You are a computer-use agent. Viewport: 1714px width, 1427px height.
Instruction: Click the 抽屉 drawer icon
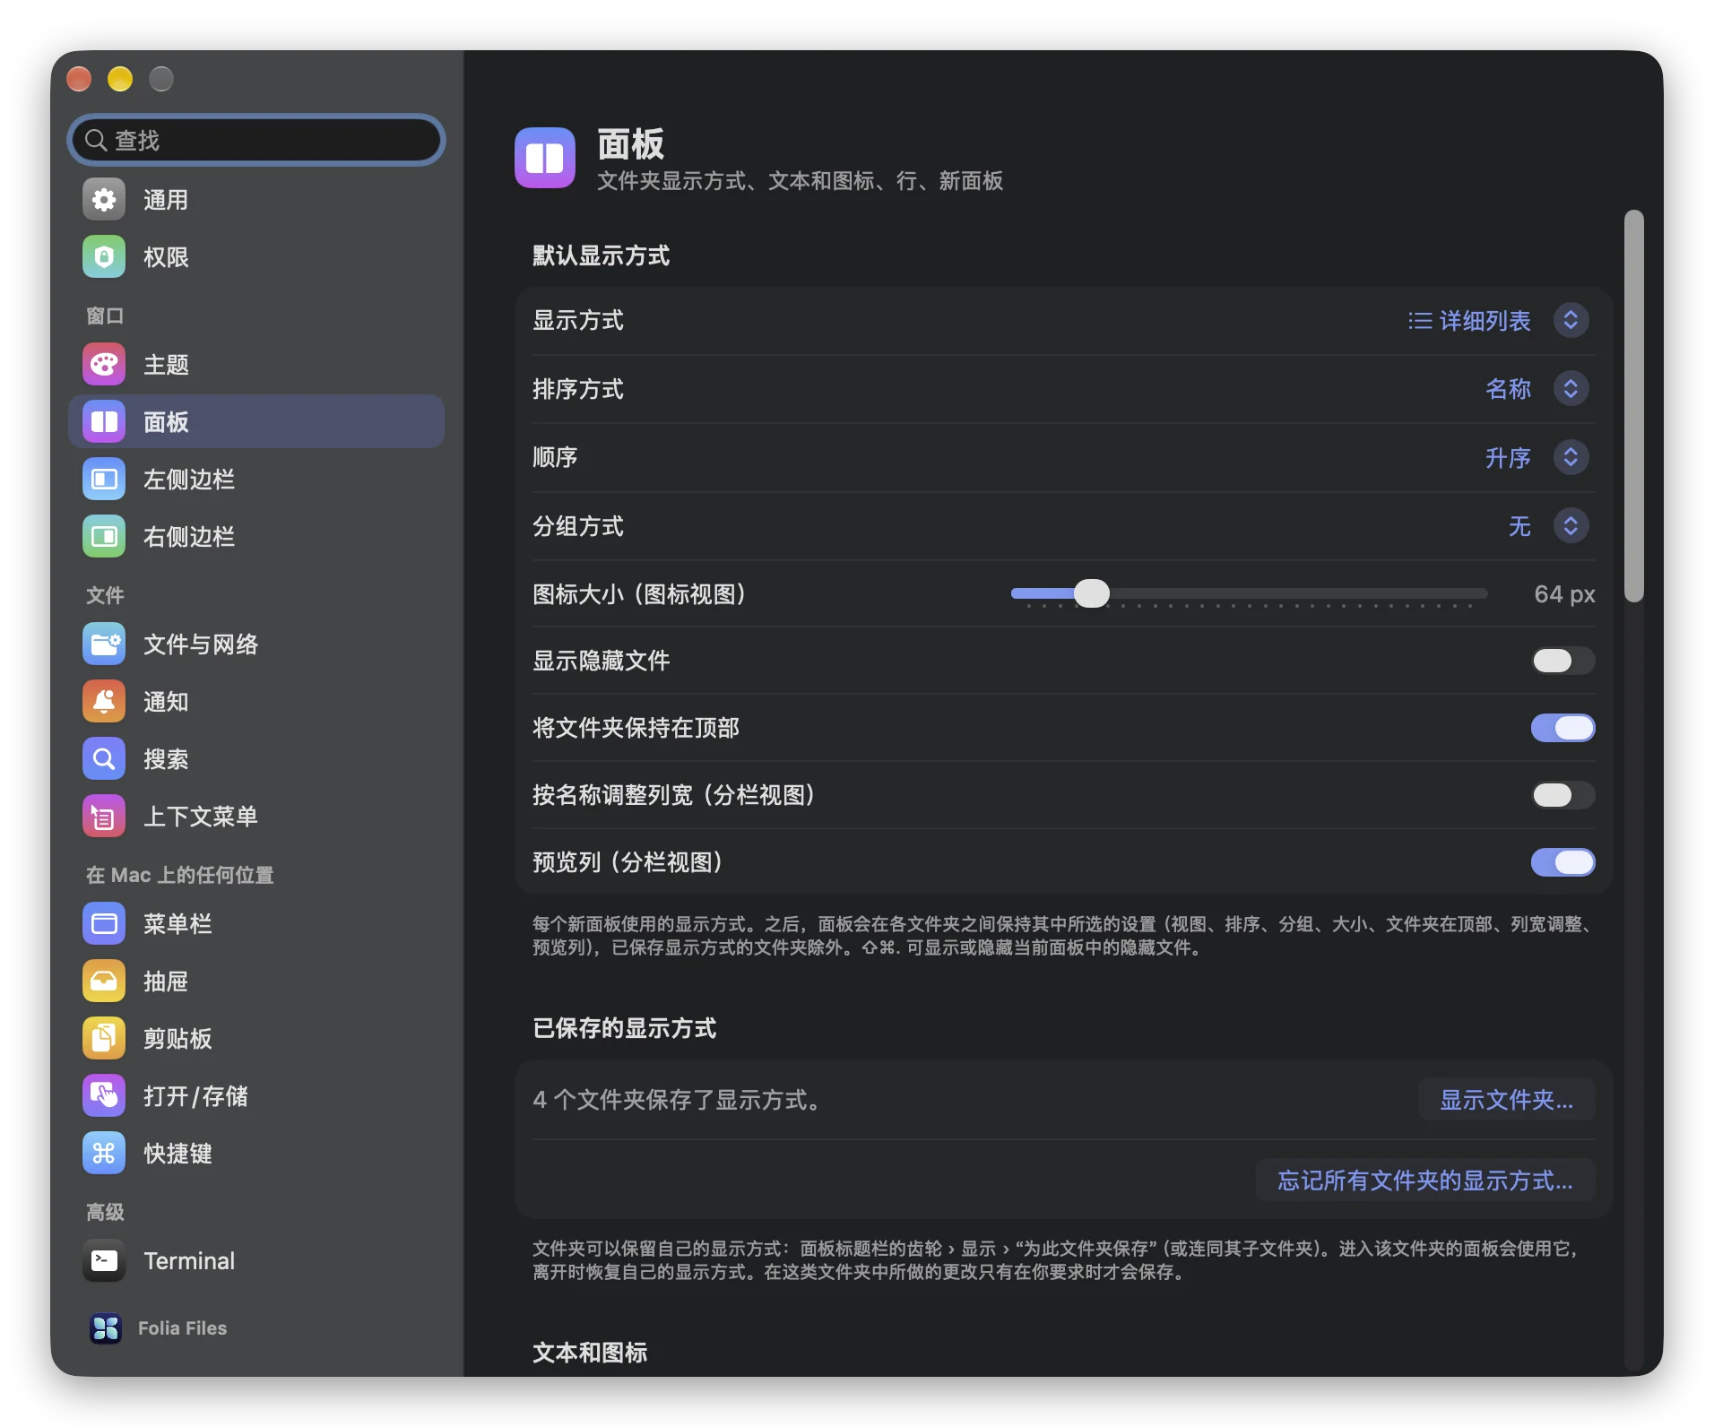coord(104,982)
